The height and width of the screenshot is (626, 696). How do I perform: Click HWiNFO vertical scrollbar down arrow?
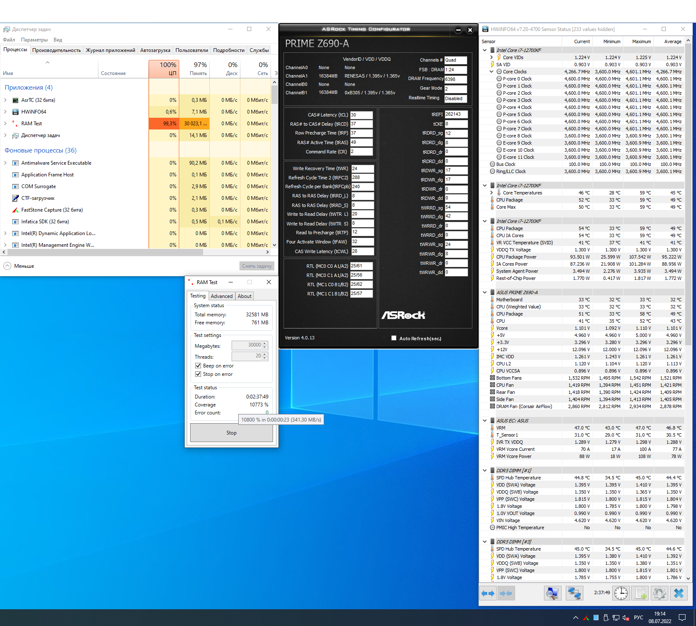[688, 578]
